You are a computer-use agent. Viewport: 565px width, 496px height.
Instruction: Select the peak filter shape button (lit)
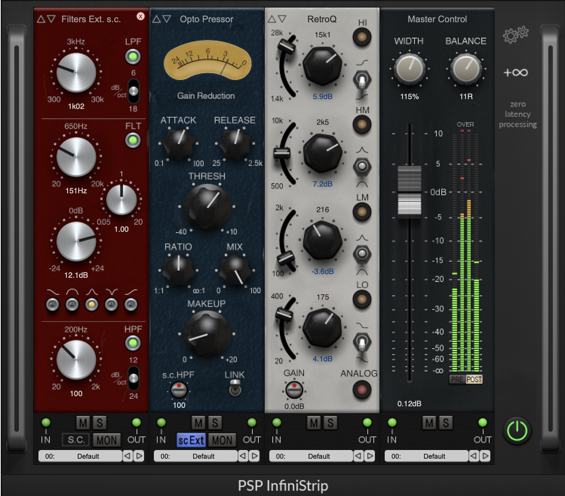point(92,304)
